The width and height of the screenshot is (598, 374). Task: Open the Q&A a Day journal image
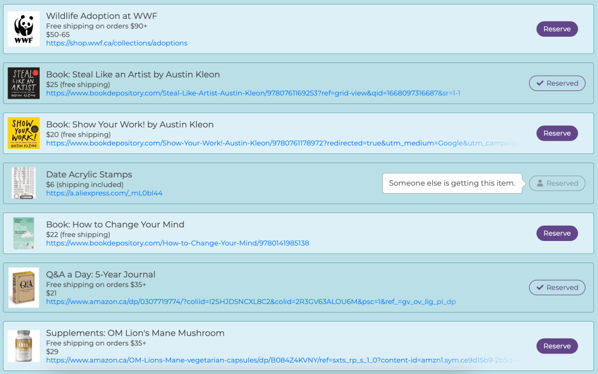pos(23,288)
